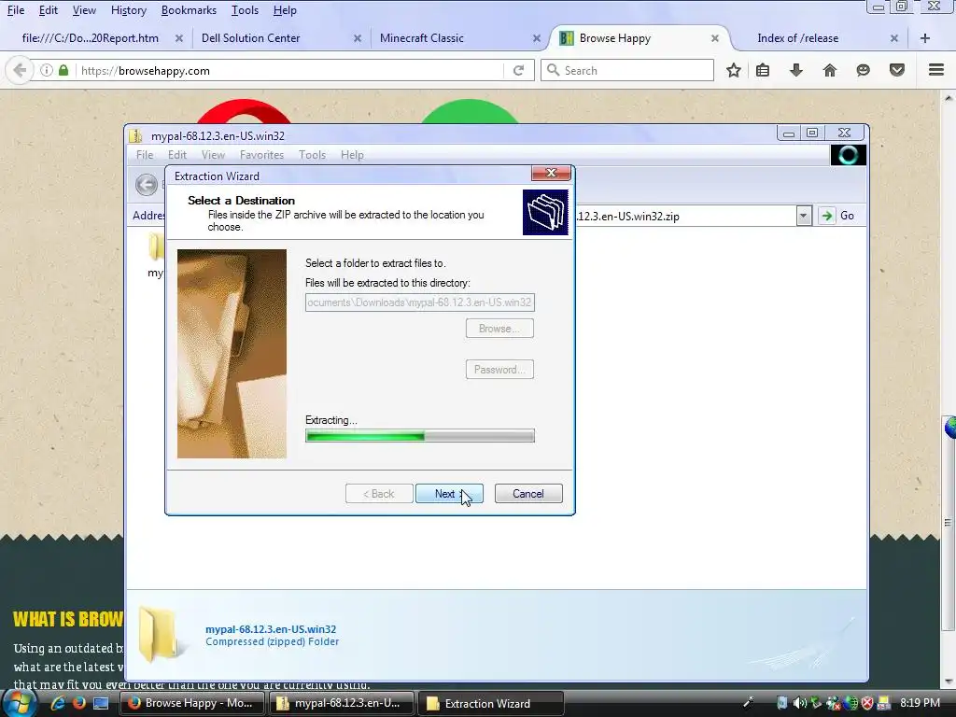956x717 pixels.
Task: Go to Firefox home page icon
Action: pos(830,70)
